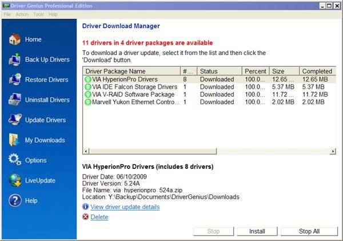The image size is (343, 241).
Task: Open Back Up Drivers section
Action: (x=47, y=60)
